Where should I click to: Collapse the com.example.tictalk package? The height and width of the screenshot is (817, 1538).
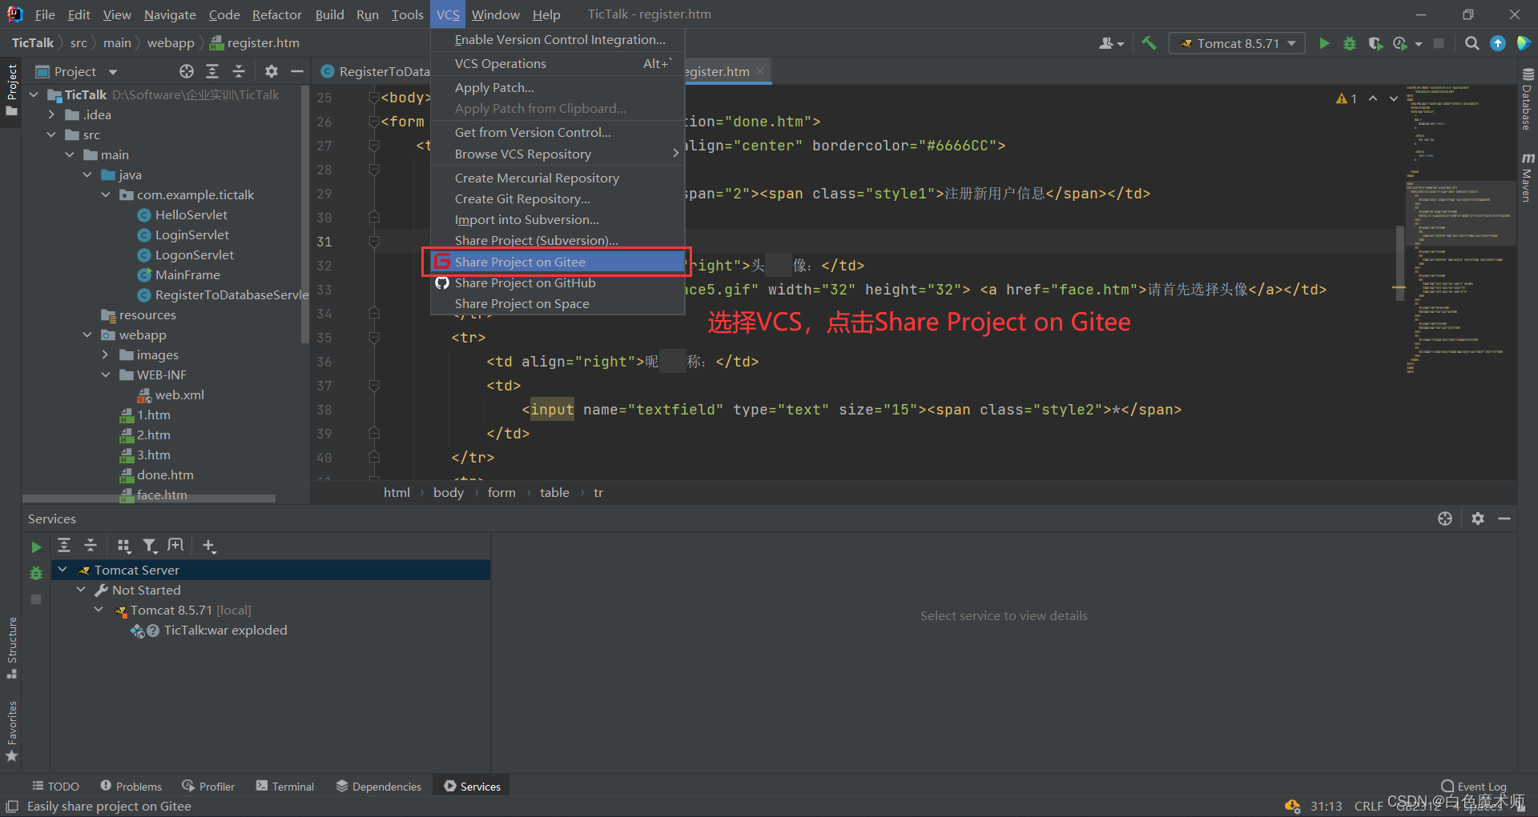[x=106, y=194]
